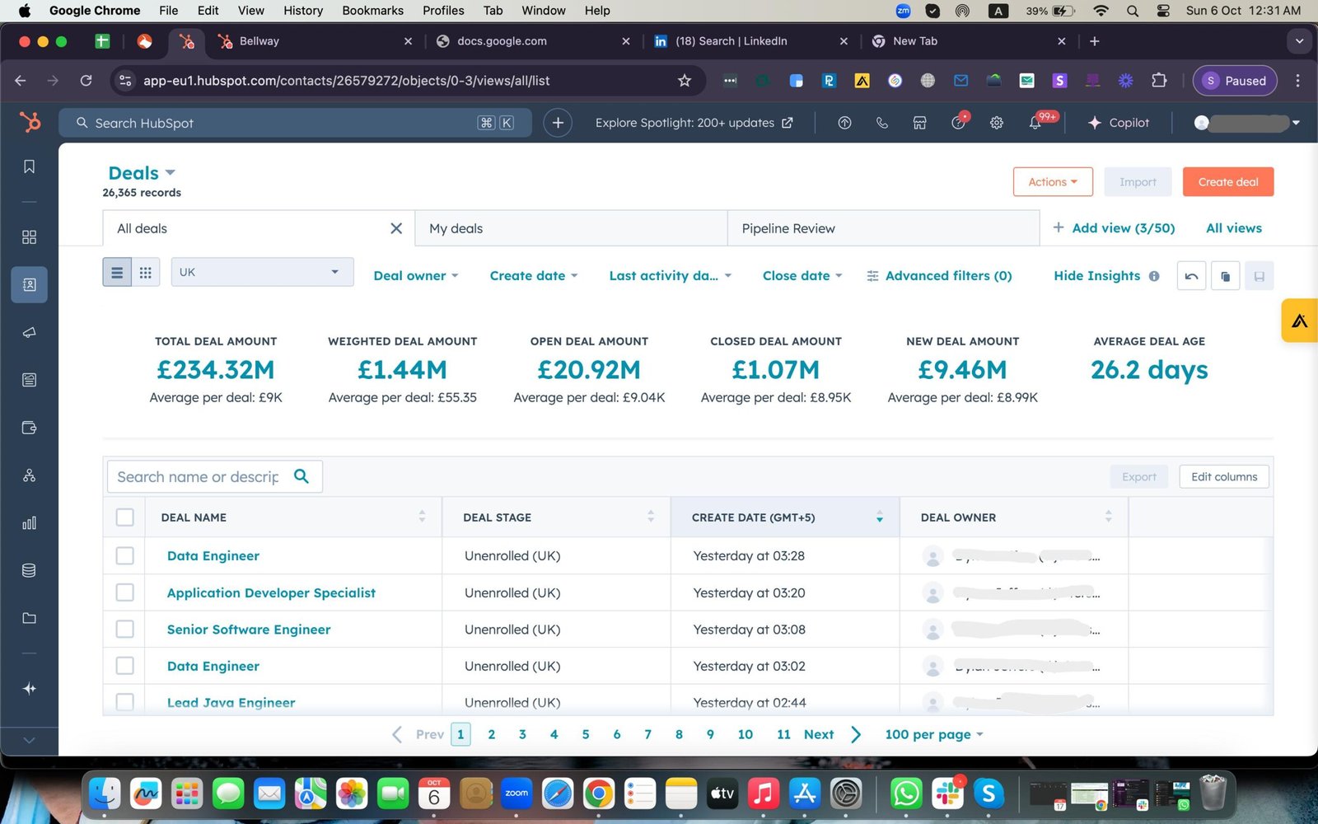Clone the current view icon
Image resolution: width=1318 pixels, height=824 pixels.
[x=1225, y=276]
